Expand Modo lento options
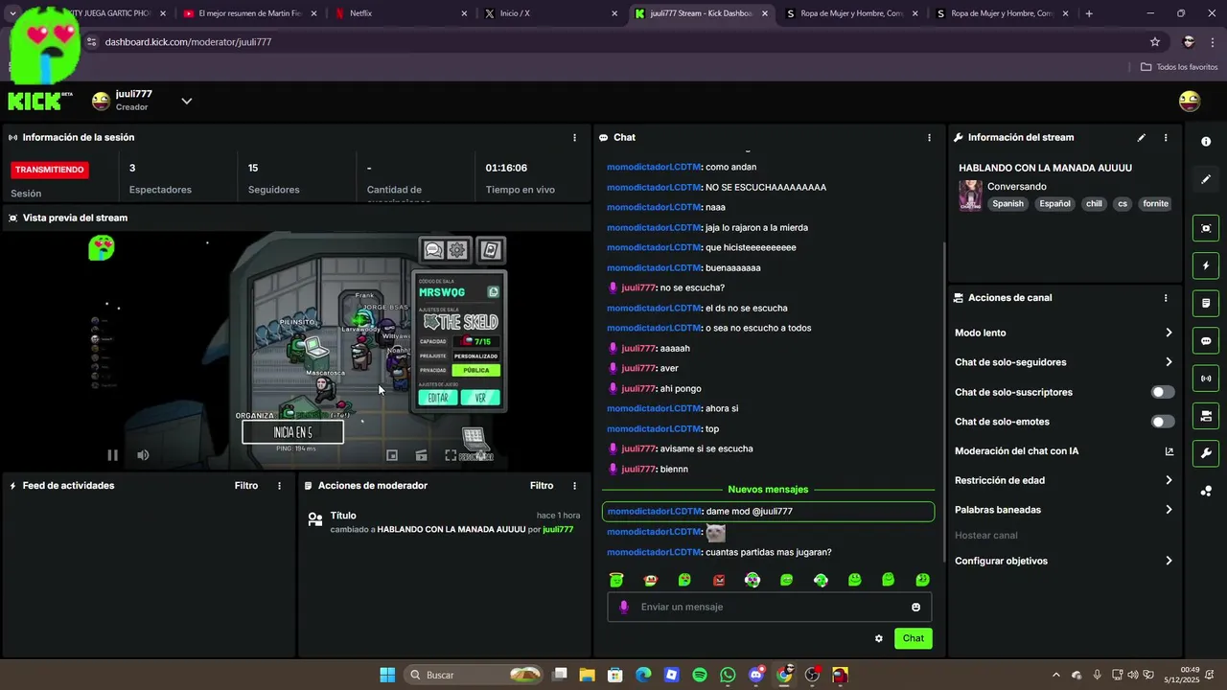 click(1169, 333)
